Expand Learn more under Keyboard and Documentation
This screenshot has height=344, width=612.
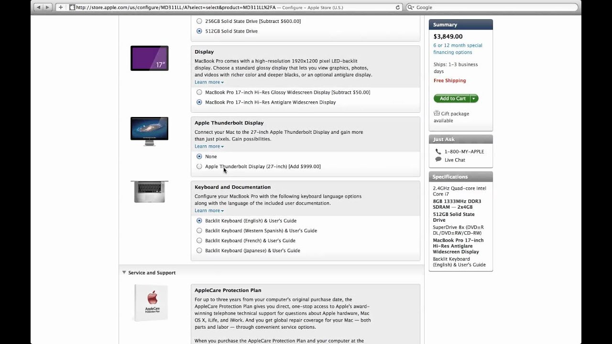[209, 210]
